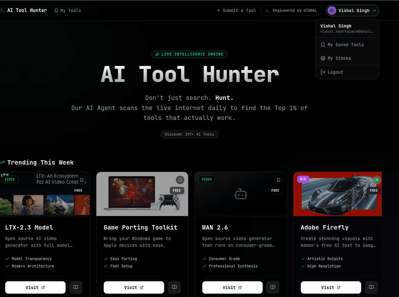The image size is (399, 297).
Task: Click the vishal.sworkspace email in the menu
Action: click(347, 31)
